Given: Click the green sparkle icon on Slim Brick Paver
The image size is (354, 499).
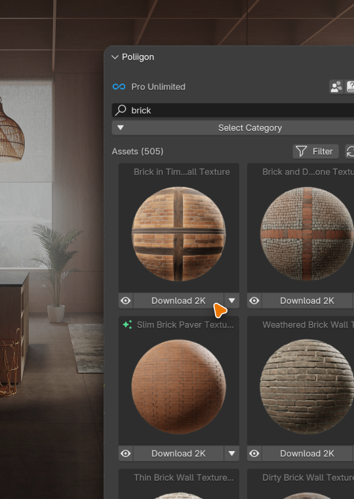Looking at the screenshot, I should coord(127,324).
